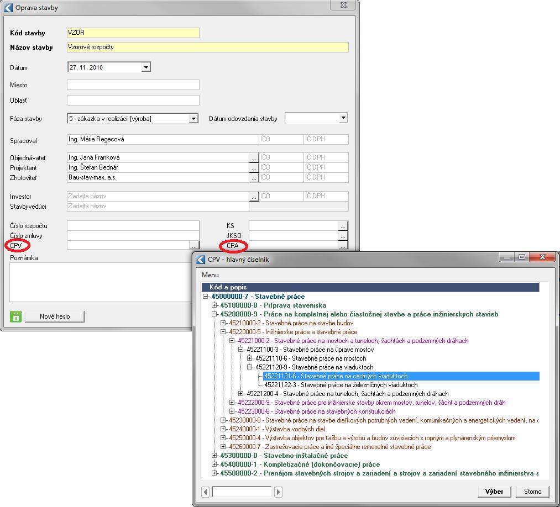Viewport: 560px width, 507px height.
Task: Open Projektant browse button (...)
Action: [254, 167]
